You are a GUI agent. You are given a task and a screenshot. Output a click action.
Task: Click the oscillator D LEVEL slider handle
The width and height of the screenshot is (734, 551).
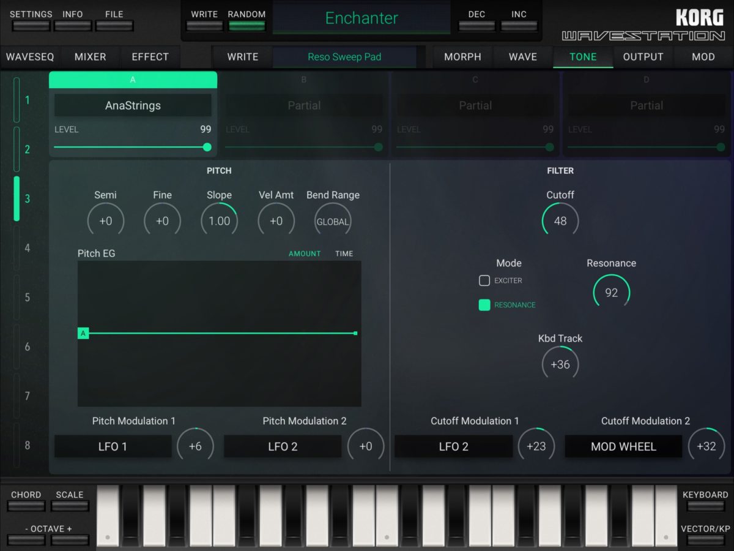click(x=721, y=147)
